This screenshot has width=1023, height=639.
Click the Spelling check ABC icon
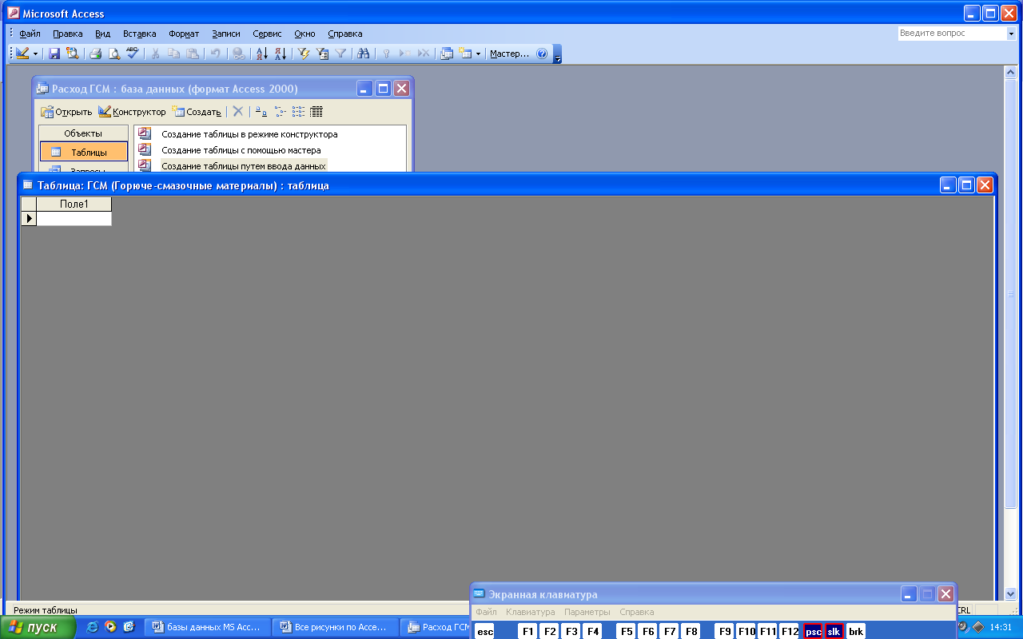pyautogui.click(x=132, y=54)
